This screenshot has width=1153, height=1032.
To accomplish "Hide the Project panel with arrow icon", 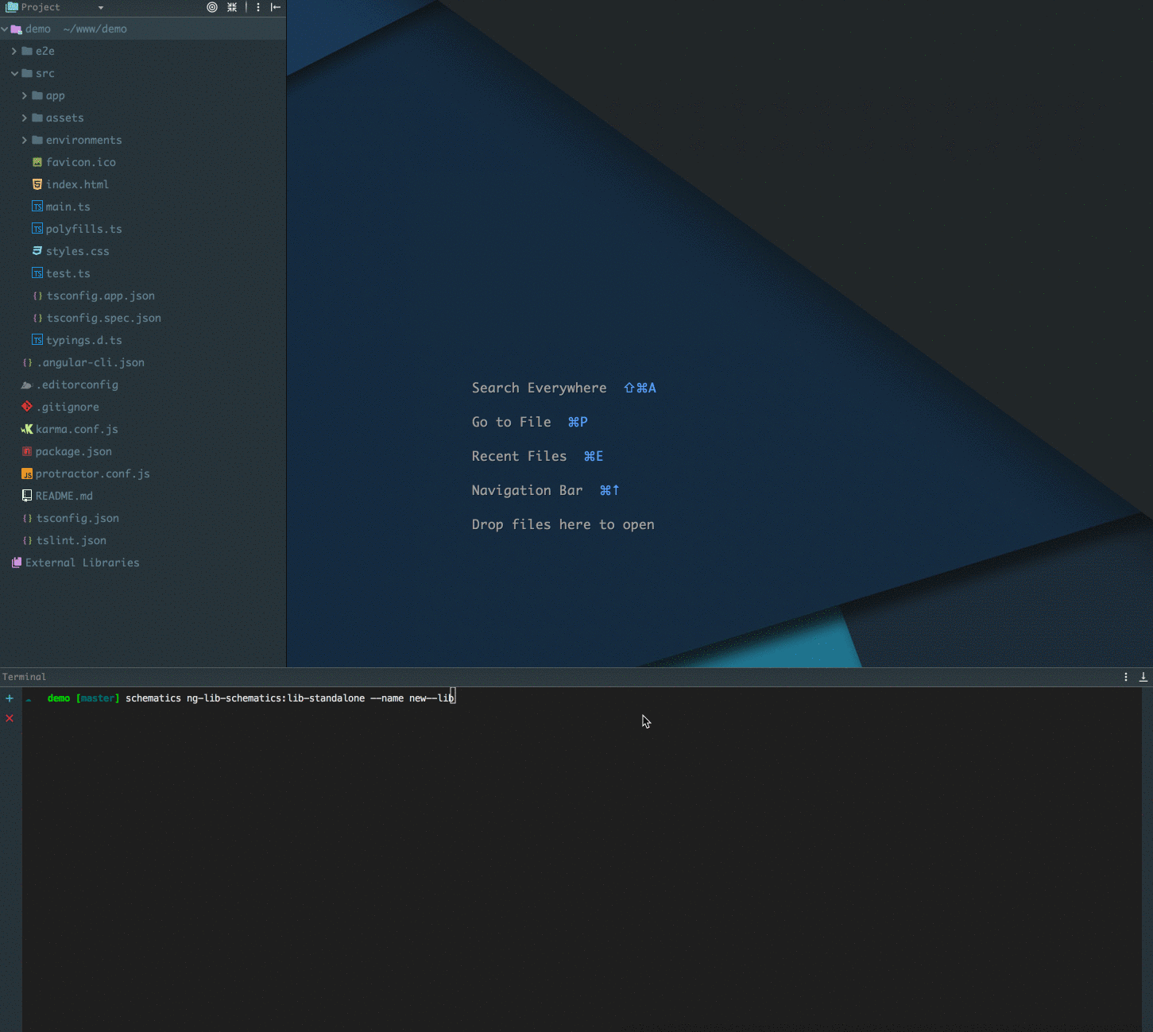I will (x=276, y=7).
